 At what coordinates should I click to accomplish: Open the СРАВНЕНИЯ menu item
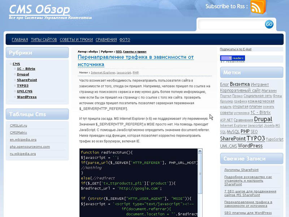click(x=106, y=40)
